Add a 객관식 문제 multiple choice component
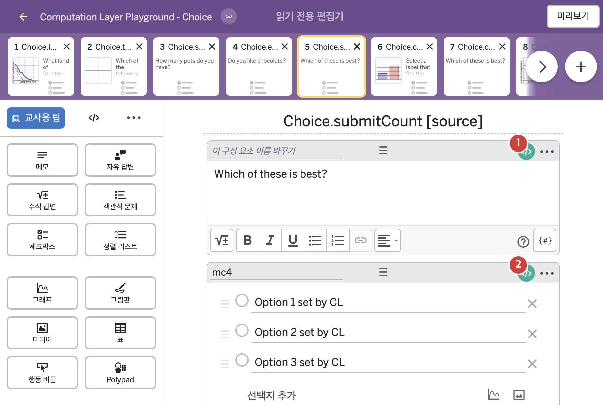Screen dimensions: 603x405 point(120,200)
